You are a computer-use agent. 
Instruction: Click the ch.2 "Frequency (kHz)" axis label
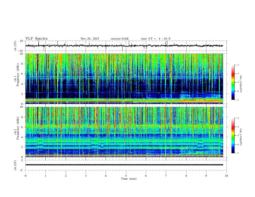(18, 128)
